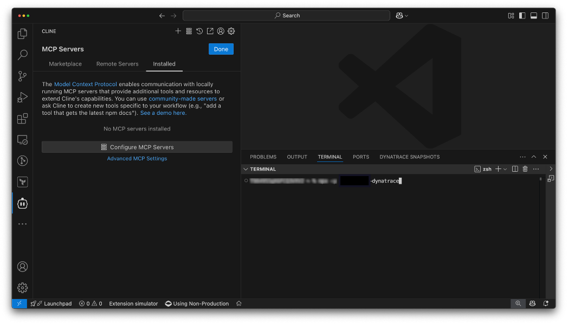Click Configure MCP Servers
The height and width of the screenshot is (324, 568).
[x=137, y=146]
